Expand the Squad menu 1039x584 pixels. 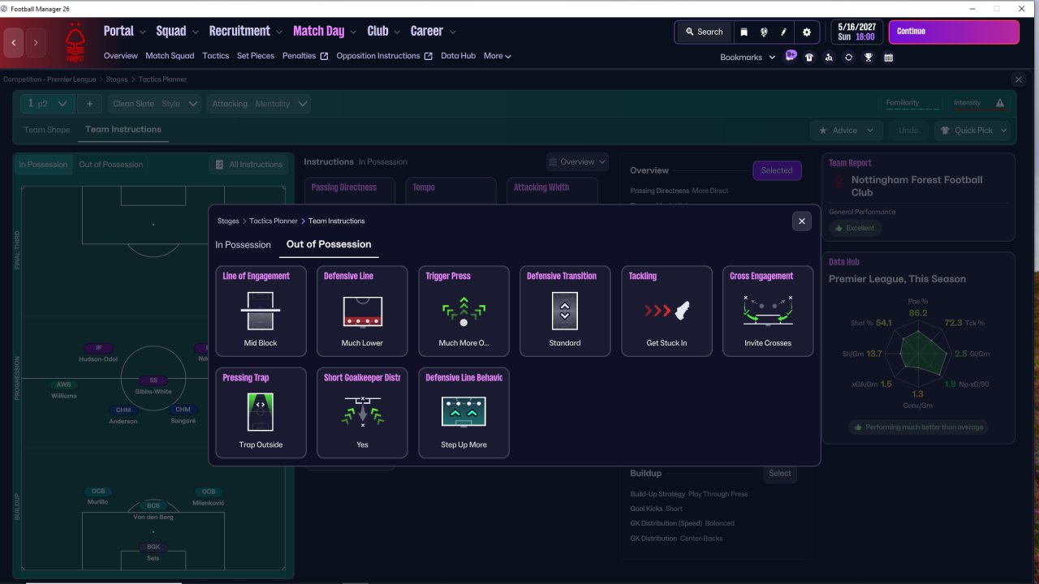(x=177, y=31)
